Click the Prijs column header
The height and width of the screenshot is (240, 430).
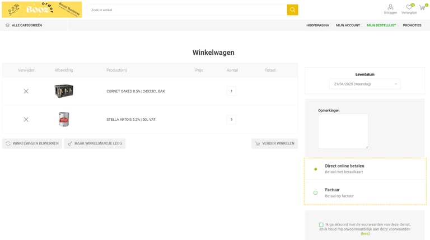(199, 70)
